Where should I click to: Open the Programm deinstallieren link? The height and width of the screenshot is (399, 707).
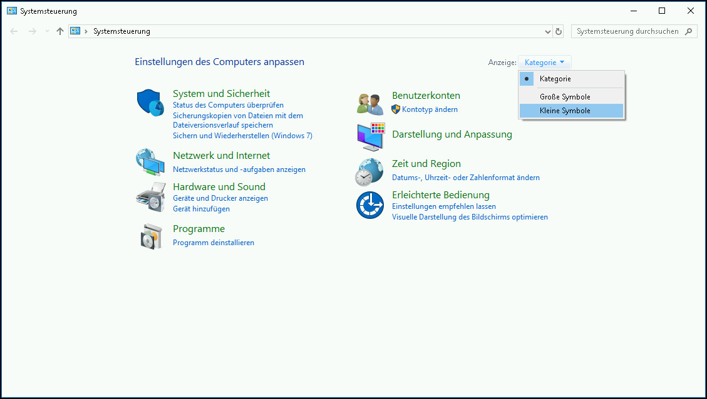214,243
